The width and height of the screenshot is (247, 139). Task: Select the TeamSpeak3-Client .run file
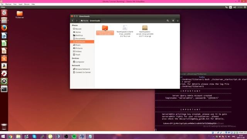[x=125, y=31]
